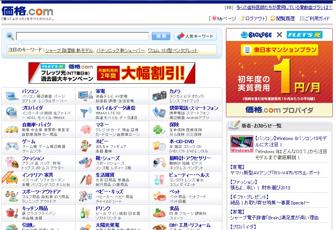Click the laptop icon for パソコン category

[x=12, y=96]
